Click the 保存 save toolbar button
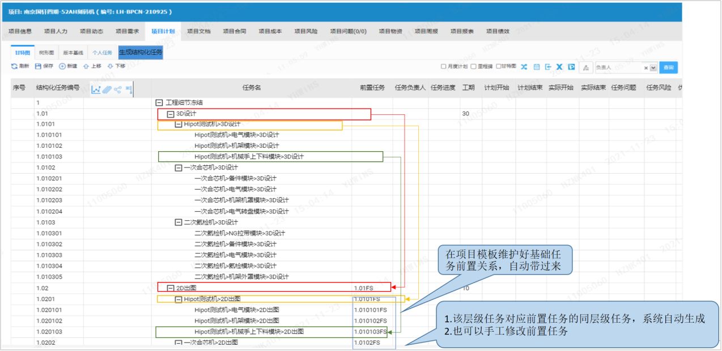This screenshot has height=351, width=722. (x=44, y=66)
